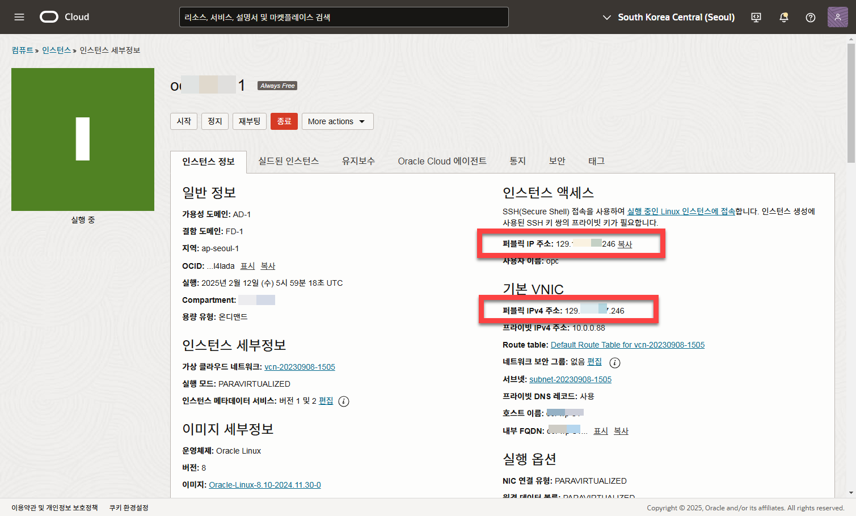Open the subnet-20230908-1505 link
The width and height of the screenshot is (856, 516).
point(570,379)
